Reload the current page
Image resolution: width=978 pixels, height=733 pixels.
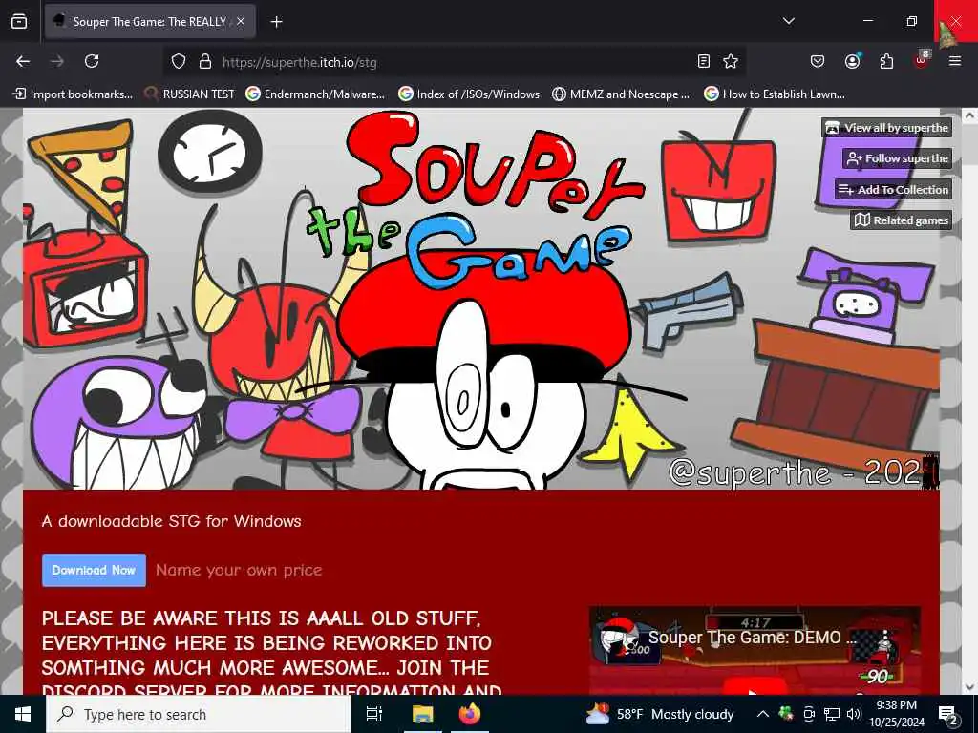click(92, 61)
